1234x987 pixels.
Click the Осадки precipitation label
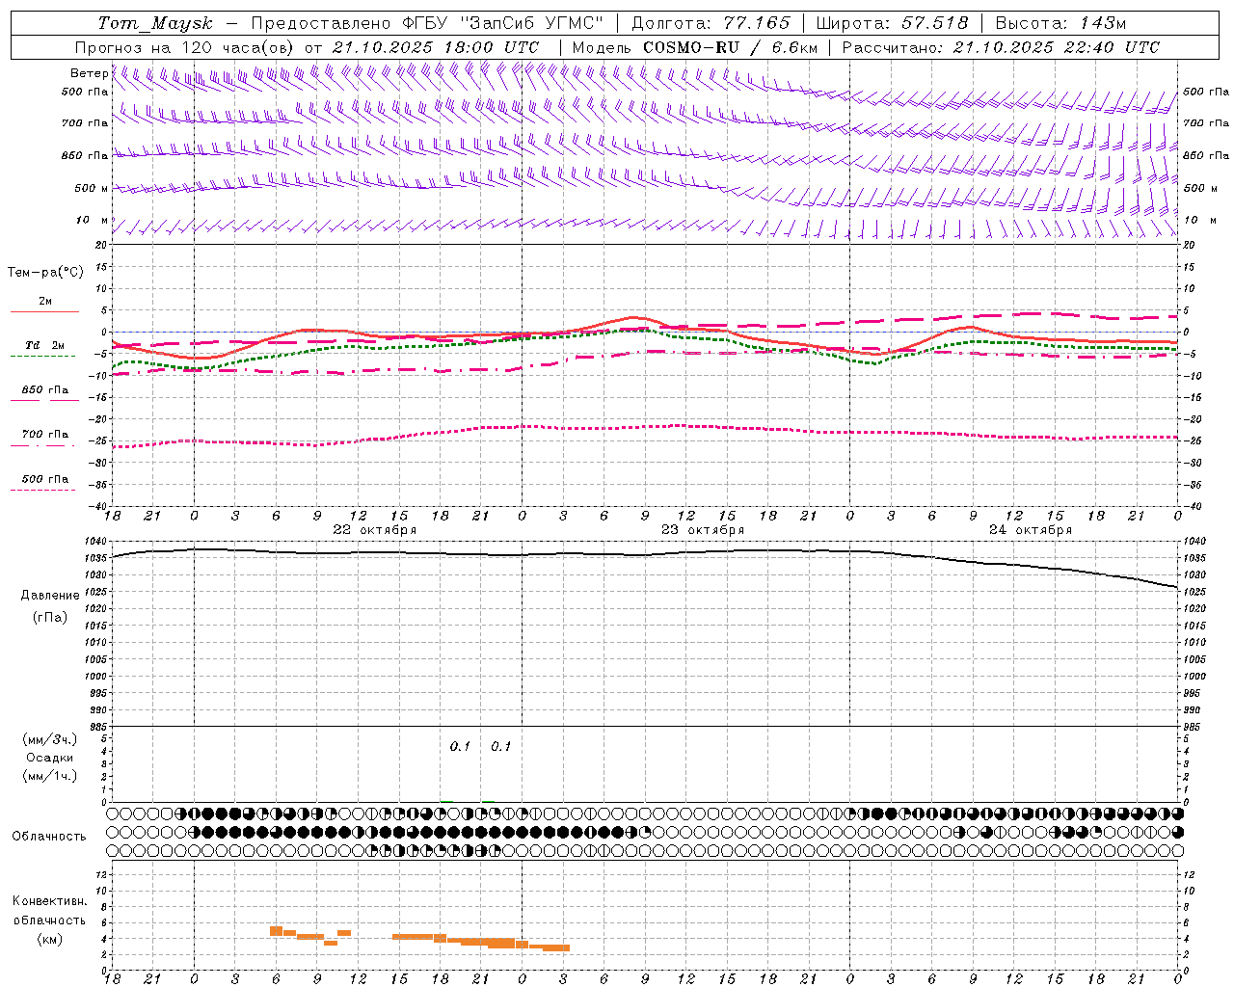coord(50,758)
